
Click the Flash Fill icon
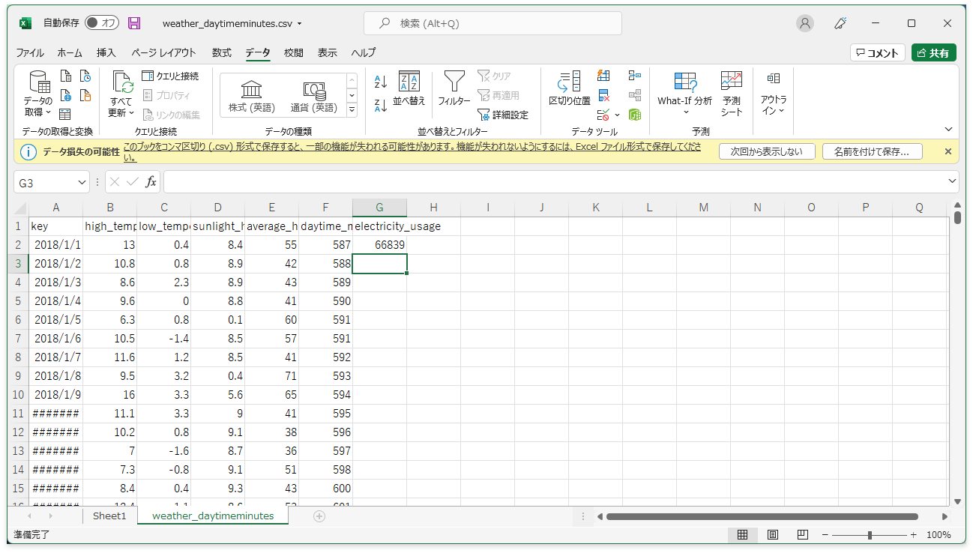click(x=603, y=76)
